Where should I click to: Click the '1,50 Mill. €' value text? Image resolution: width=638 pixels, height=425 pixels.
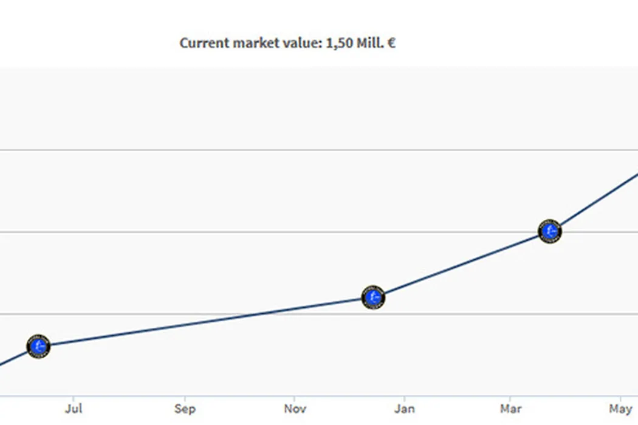click(x=361, y=43)
